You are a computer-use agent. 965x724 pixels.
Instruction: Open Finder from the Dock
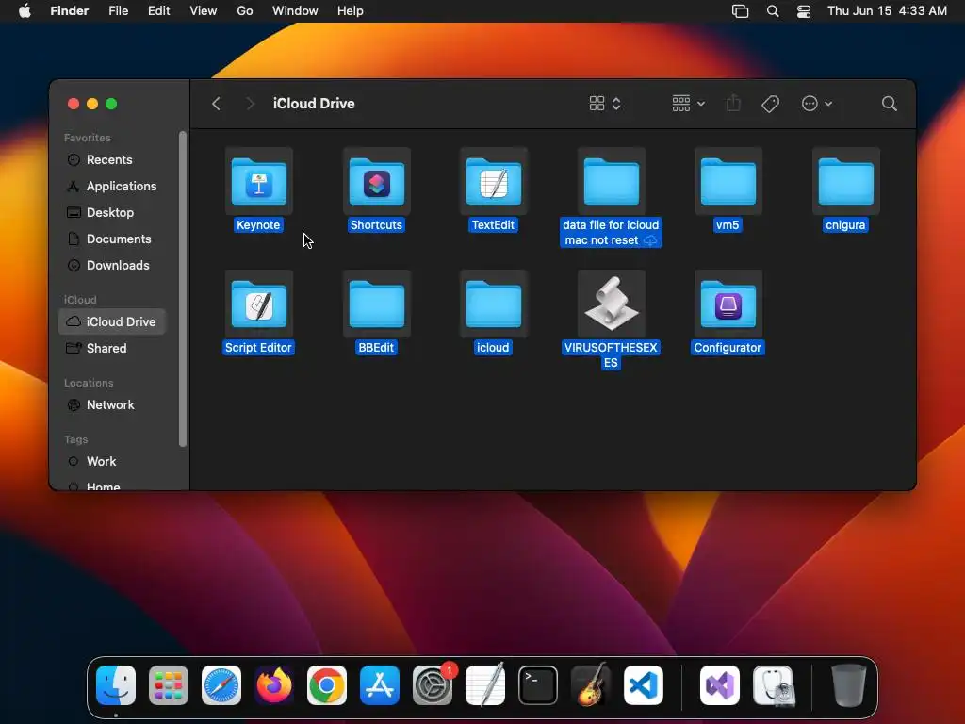point(116,685)
